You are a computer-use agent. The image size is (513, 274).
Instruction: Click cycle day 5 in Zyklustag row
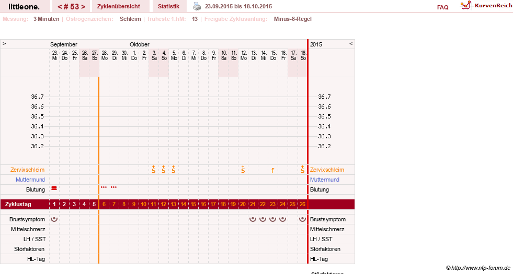94,204
